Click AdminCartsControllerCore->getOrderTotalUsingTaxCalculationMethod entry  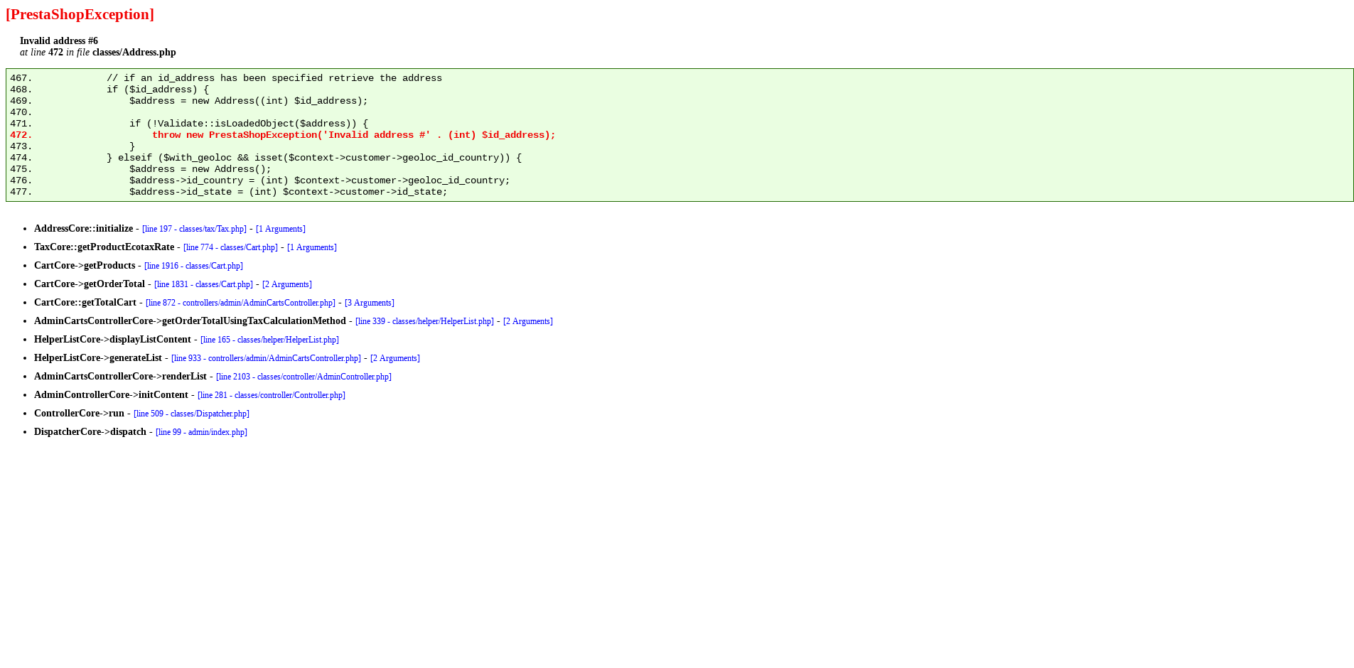point(190,321)
